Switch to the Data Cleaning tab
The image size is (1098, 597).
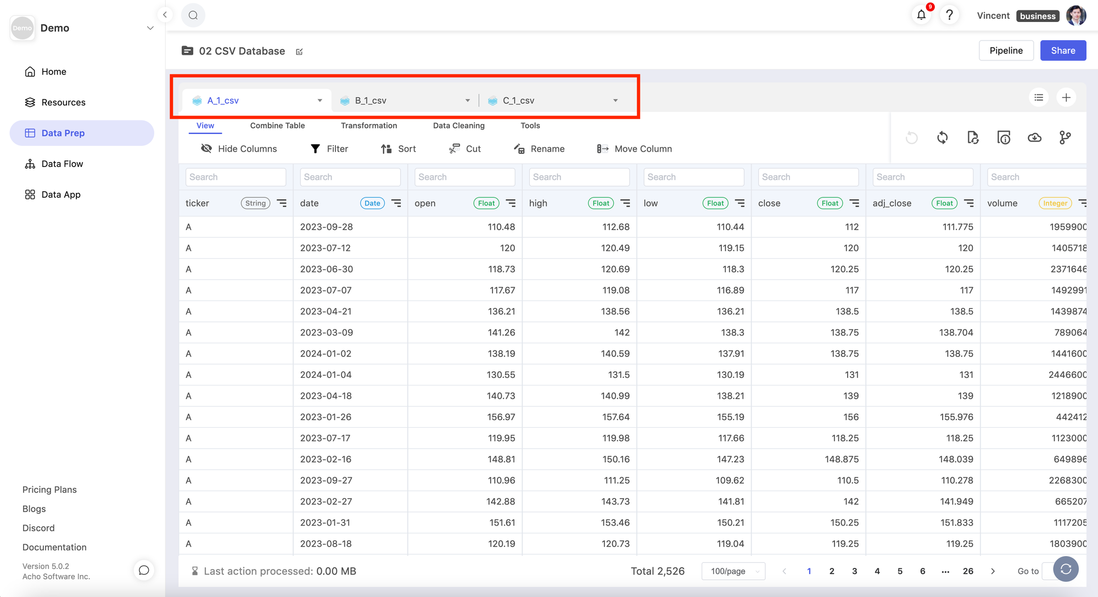pos(458,126)
